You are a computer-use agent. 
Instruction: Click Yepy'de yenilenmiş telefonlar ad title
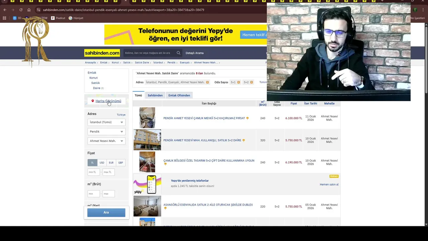(x=190, y=181)
